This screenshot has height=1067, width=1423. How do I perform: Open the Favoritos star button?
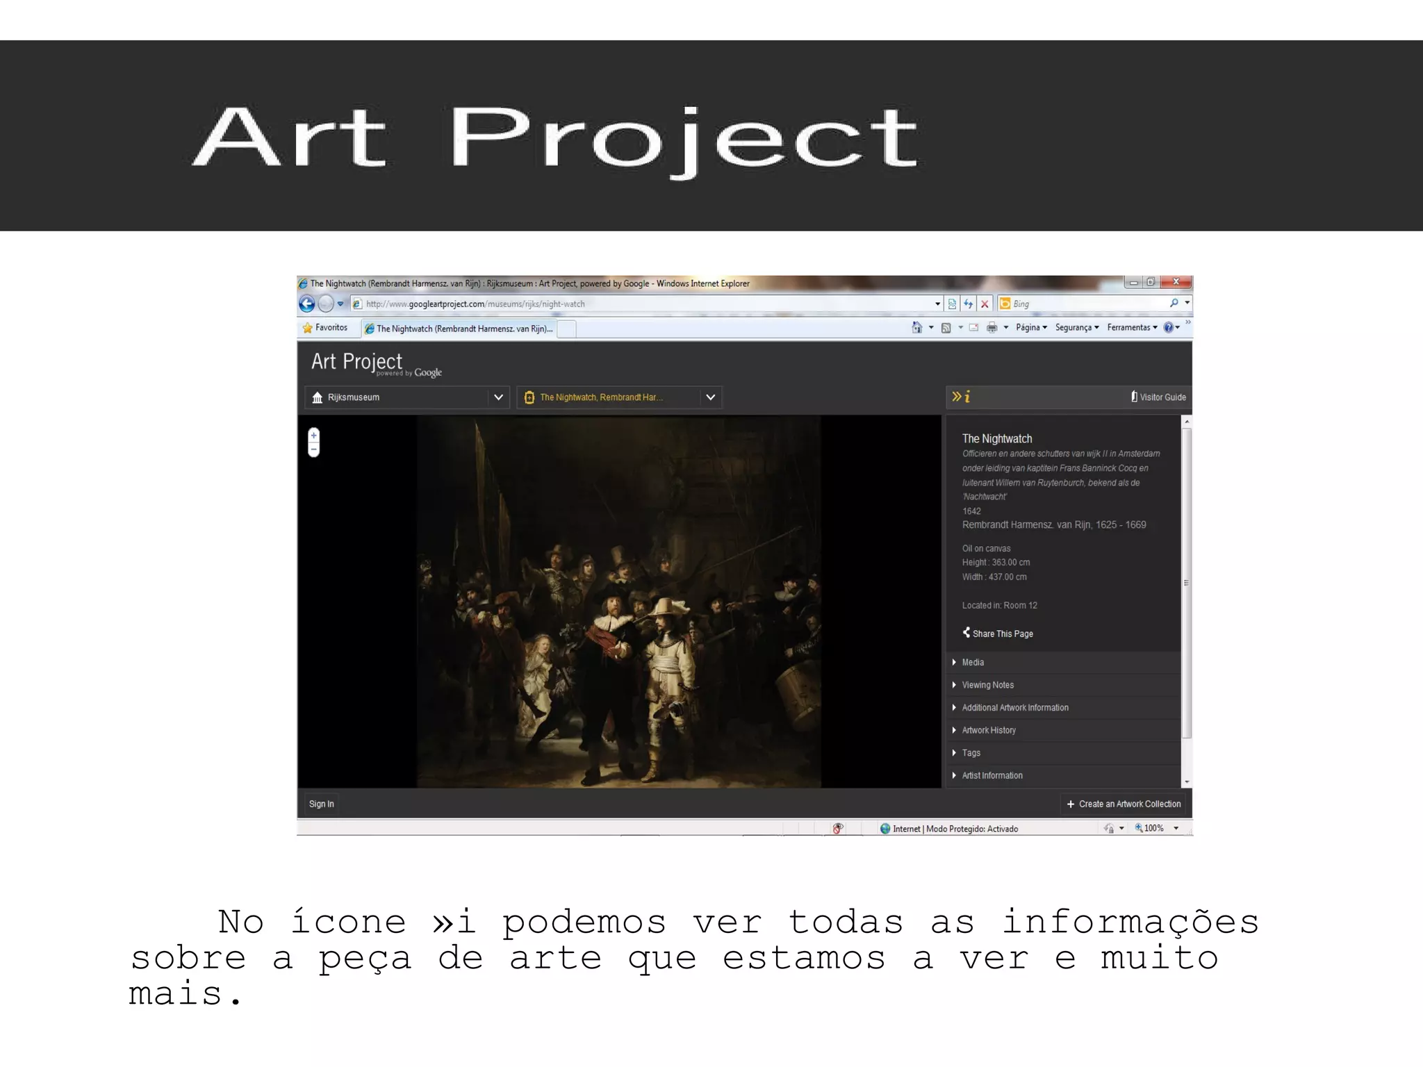325,328
